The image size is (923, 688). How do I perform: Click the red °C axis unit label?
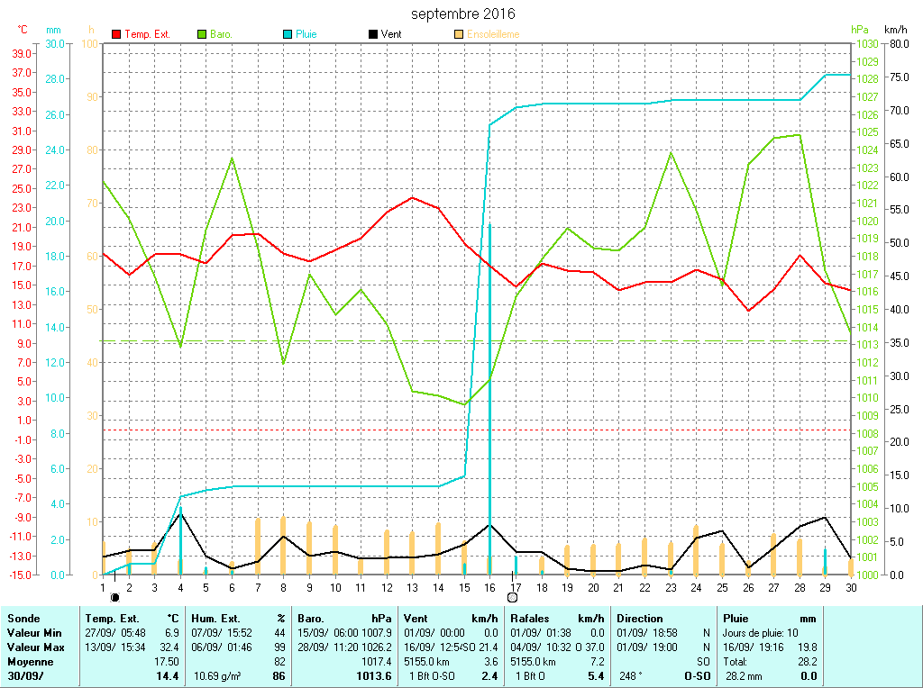pos(23,30)
